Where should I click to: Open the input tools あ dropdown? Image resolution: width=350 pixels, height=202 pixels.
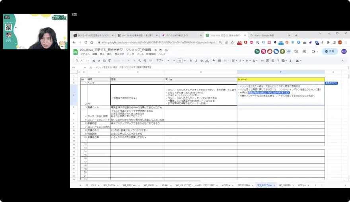coord(298,61)
